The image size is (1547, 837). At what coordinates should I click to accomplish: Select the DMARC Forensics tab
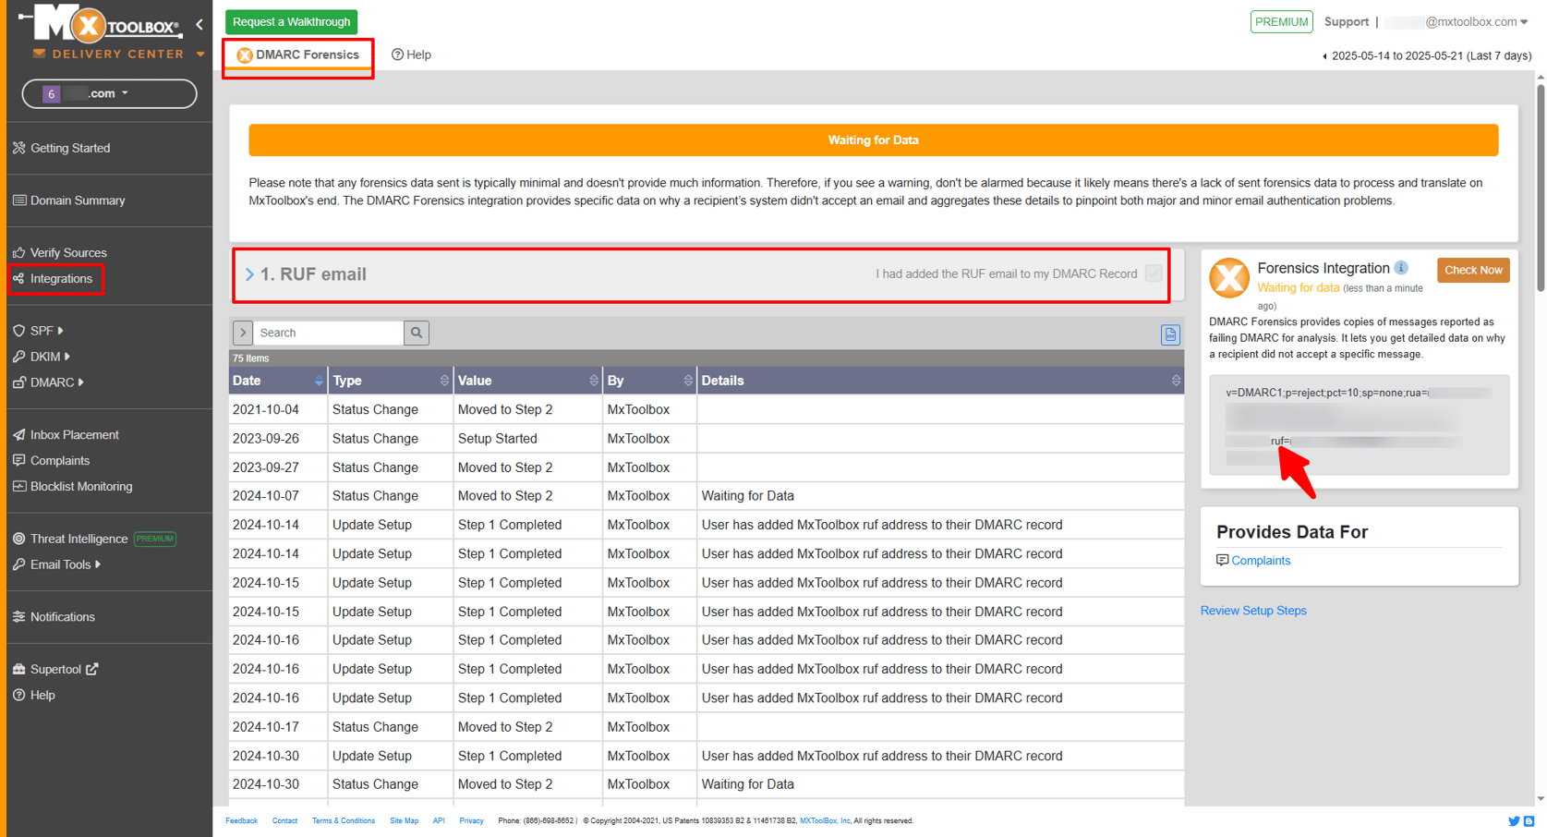tap(297, 55)
